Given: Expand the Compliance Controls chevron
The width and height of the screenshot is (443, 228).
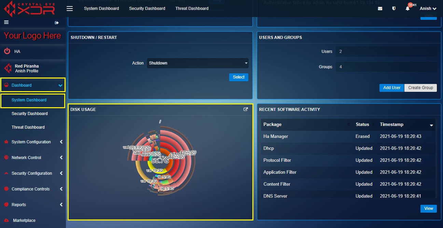Looking at the screenshot, I should [x=61, y=189].
